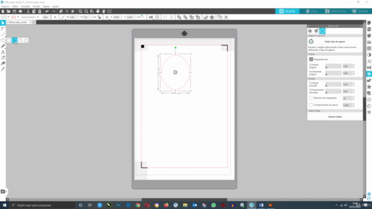Select the Text tool

tap(3, 52)
